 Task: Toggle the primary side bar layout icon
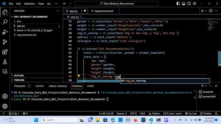pos(178,3)
